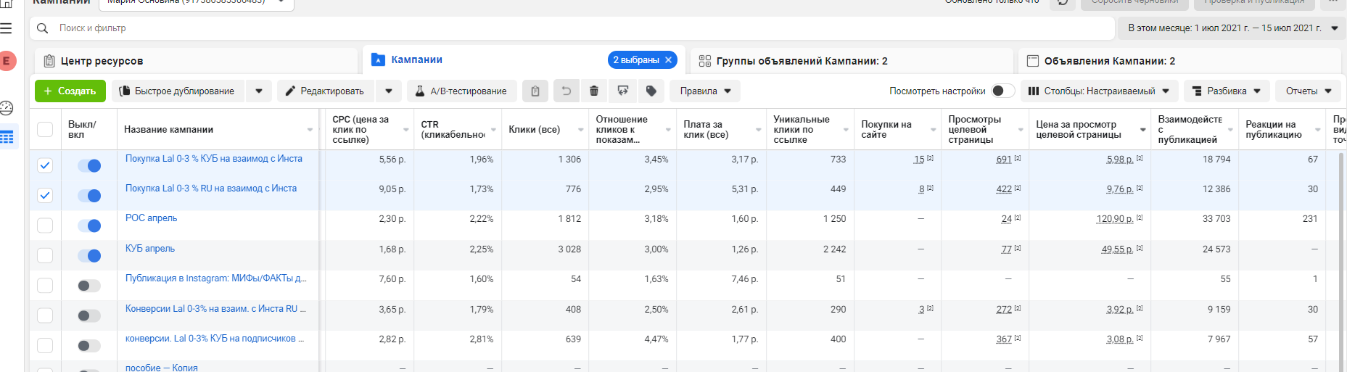Uncheck the 'Покупка Lal 0-3 % КУБ' campaign checkbox
The image size is (1347, 372).
(45, 165)
